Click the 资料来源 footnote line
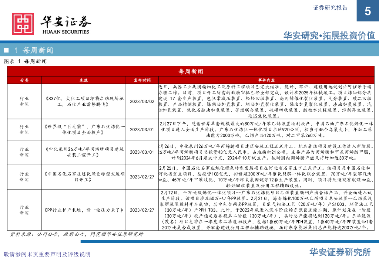379x262 pixels. point(76,234)
